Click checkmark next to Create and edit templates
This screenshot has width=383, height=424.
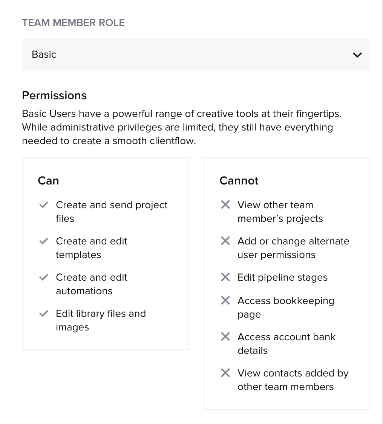44,241
